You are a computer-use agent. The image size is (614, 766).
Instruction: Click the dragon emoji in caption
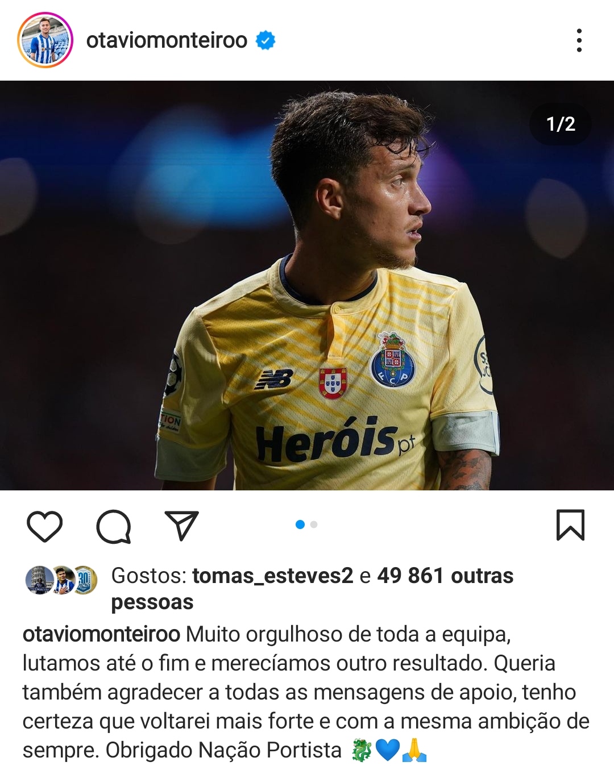tap(361, 750)
